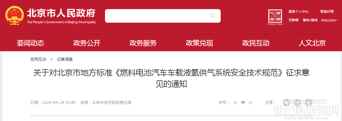
Task: Go to 政策兑现 section
Action: point(199,43)
